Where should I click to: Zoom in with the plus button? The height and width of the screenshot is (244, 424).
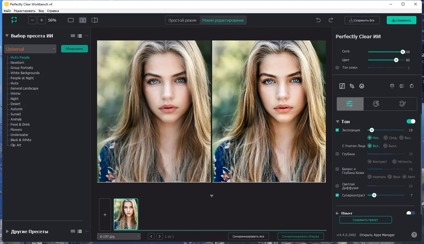point(42,20)
